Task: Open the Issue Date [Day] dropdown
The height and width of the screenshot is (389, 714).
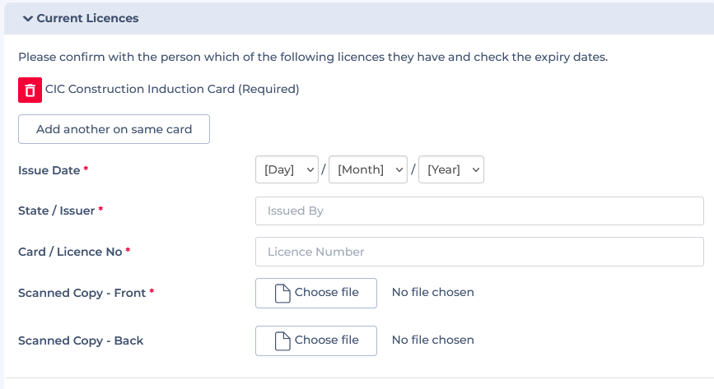Action: pyautogui.click(x=287, y=169)
